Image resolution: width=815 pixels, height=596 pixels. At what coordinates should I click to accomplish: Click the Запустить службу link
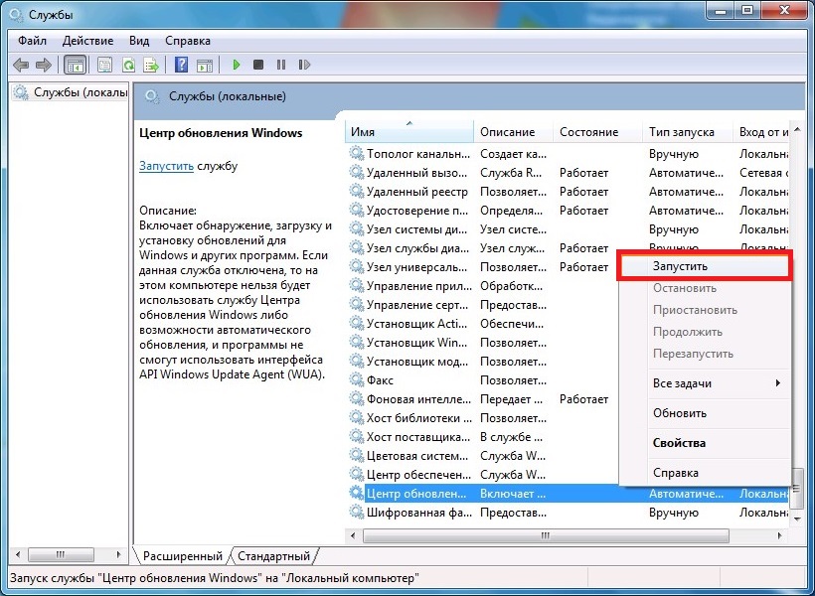166,166
